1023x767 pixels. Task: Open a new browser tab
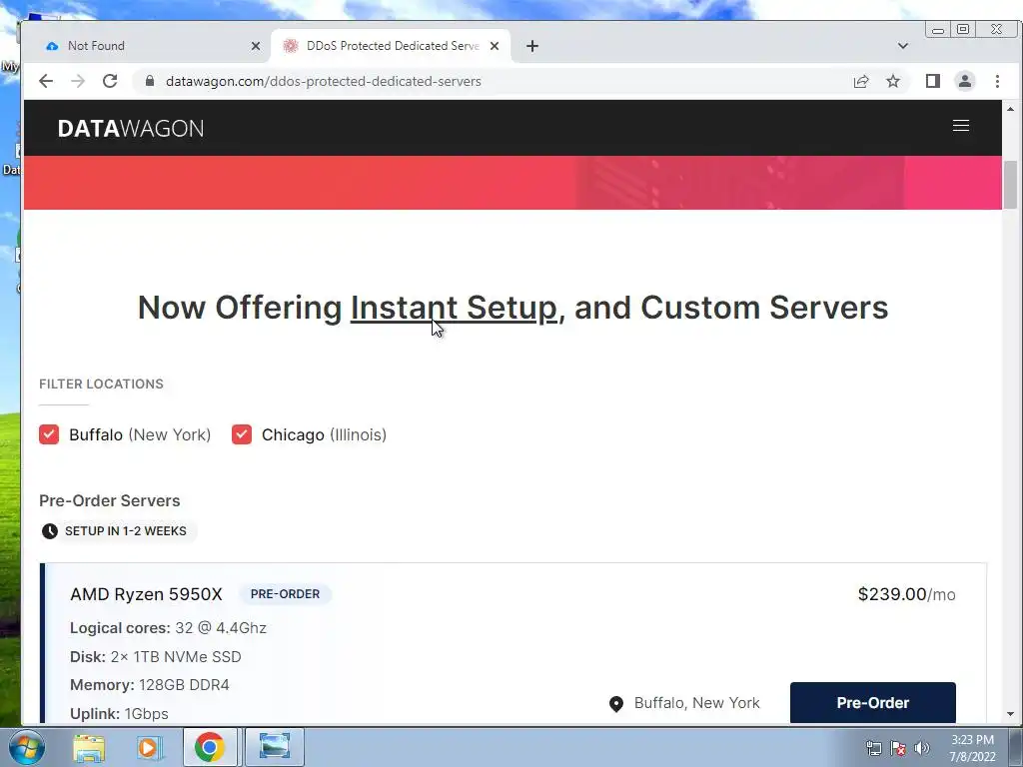coord(532,46)
